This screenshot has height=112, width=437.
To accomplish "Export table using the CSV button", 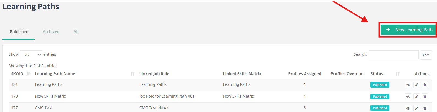I will click(426, 55).
